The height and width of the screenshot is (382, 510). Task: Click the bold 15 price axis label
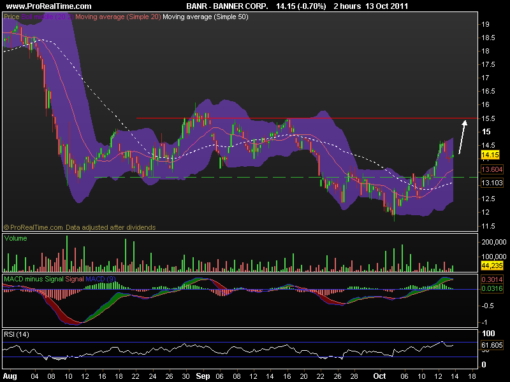tap(486, 132)
